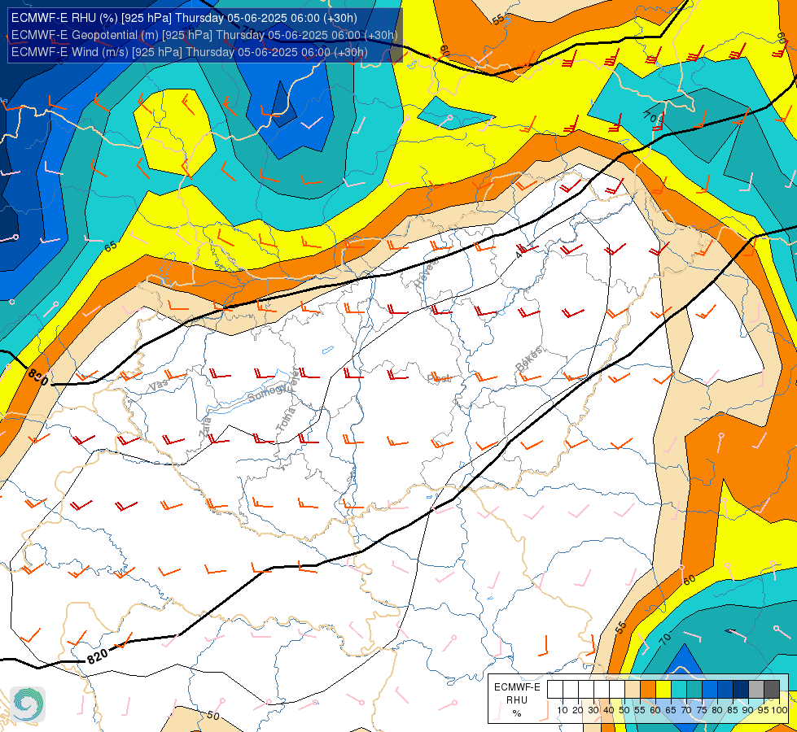
Task: Pick the bright blue 75–80 legend swatch
Action: click(x=710, y=689)
